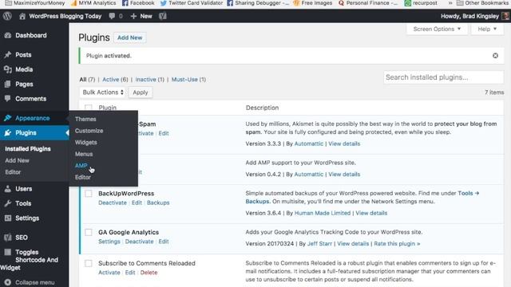Click the Collapse menu arrow icon
Viewport: 511px width, 287px height.
click(8, 282)
